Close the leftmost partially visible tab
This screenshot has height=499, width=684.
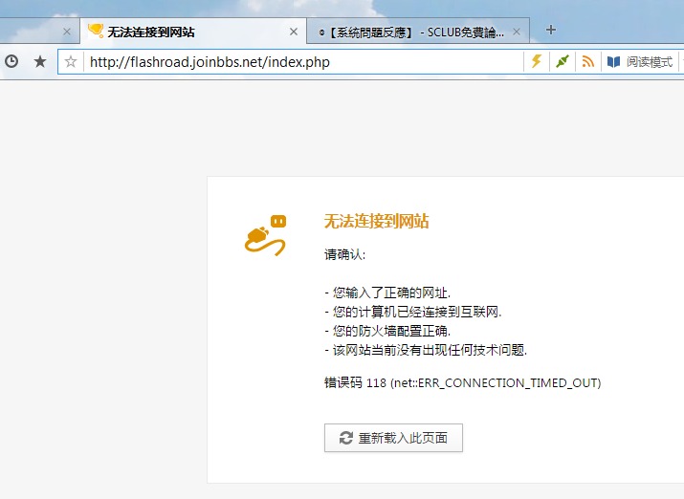(67, 32)
